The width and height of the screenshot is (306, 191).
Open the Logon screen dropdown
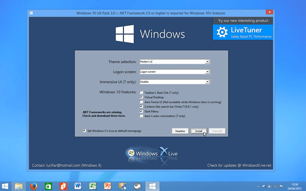pyautogui.click(x=207, y=72)
